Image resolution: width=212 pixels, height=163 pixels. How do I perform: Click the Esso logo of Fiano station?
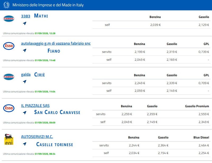coord(9,46)
